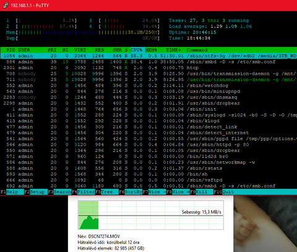Select dropbear row PID 550
Image resolution: width=297 pixels, height=252 pixels.
(x=148, y=151)
